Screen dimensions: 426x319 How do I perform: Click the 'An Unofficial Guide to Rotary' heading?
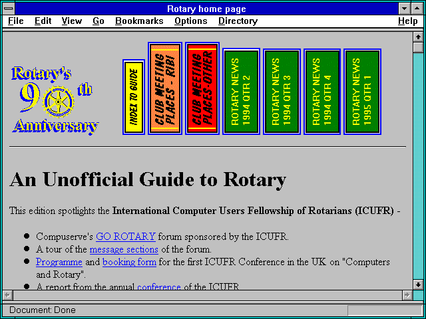[148, 179]
